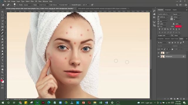Open the text Color red swatch
The width and height of the screenshot is (188, 105).
click(x=178, y=27)
